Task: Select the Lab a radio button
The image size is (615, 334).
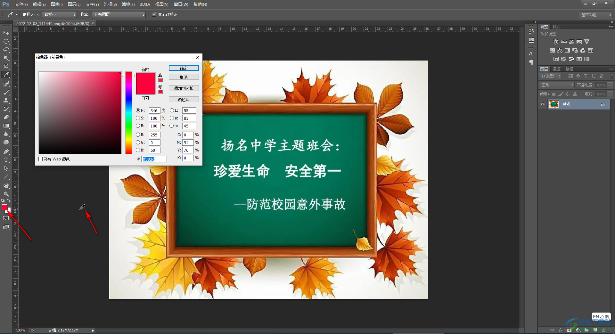Action: coord(172,118)
